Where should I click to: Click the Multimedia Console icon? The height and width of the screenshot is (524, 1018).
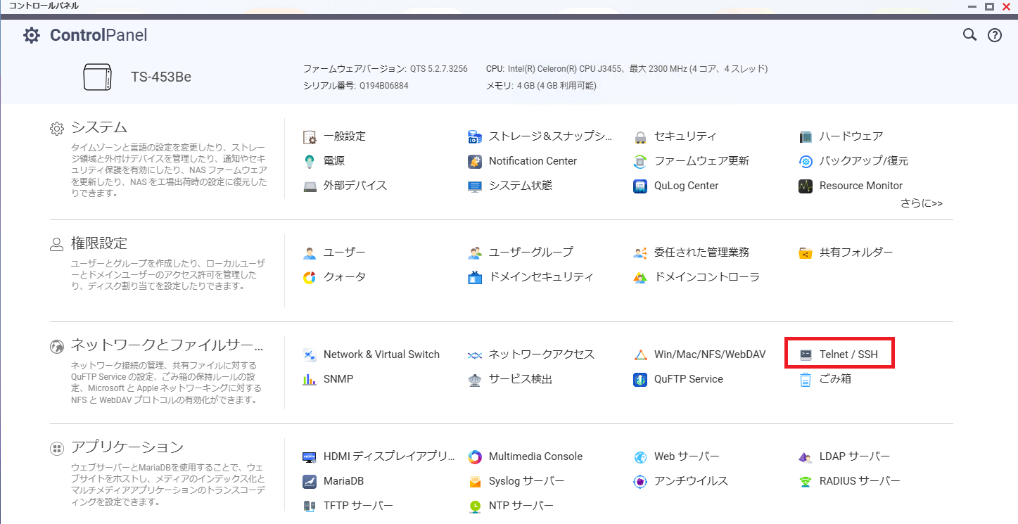(475, 457)
